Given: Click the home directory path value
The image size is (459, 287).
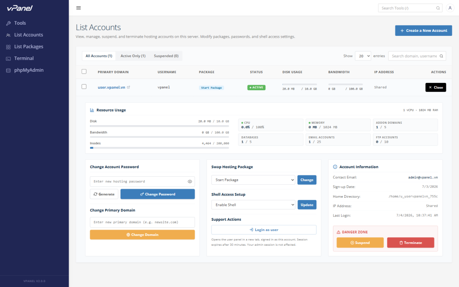Looking at the screenshot, I should [413, 196].
